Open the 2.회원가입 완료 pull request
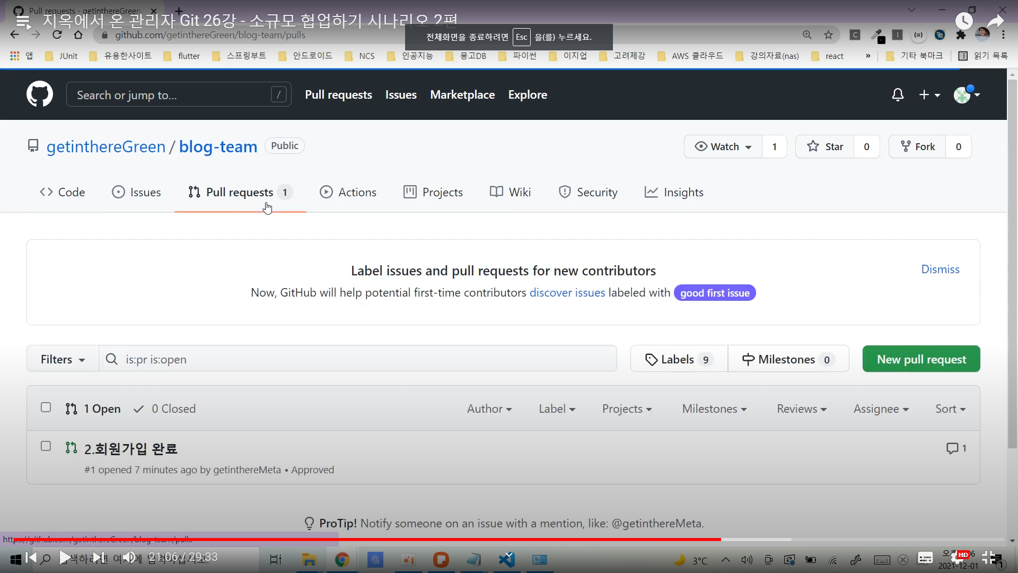Image resolution: width=1018 pixels, height=573 pixels. (131, 449)
